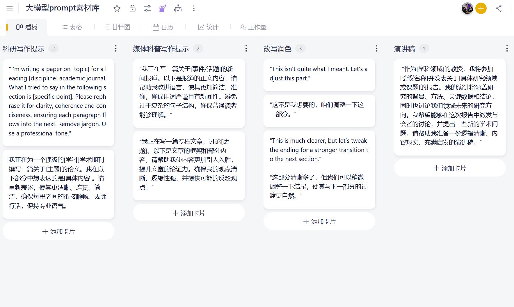Open the yellow plus invite button
Image resolution: width=514 pixels, height=307 pixels.
tap(481, 8)
